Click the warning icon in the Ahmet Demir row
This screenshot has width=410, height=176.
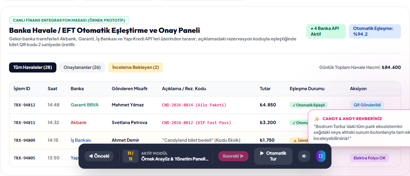click(295, 140)
